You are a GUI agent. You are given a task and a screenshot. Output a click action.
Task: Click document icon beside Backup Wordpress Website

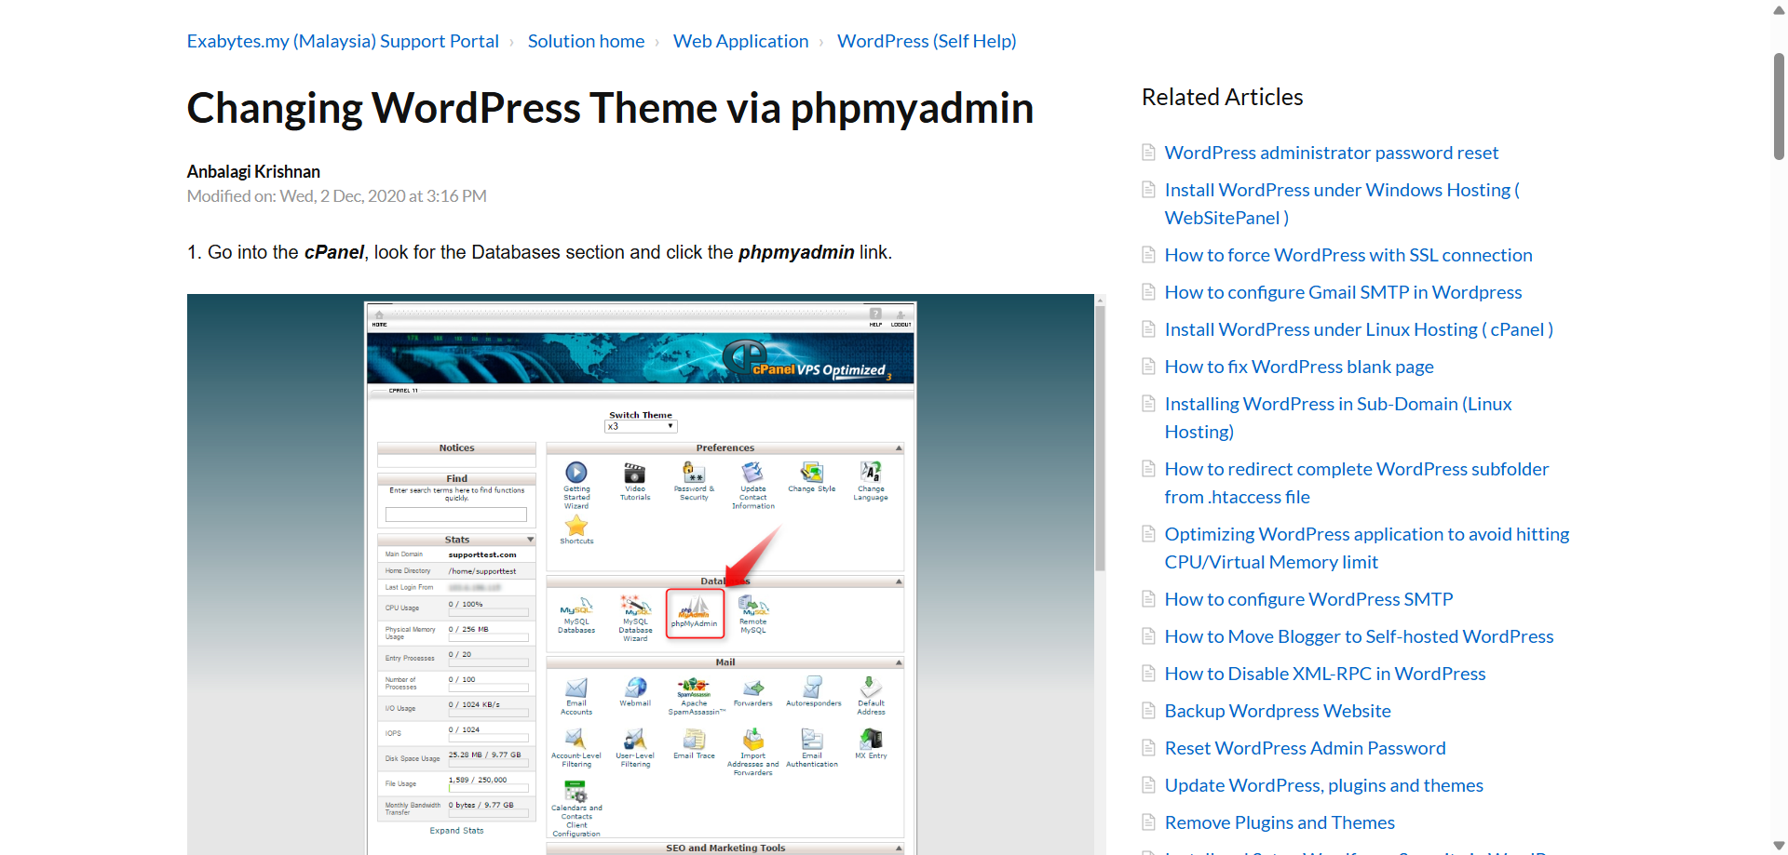[1148, 710]
